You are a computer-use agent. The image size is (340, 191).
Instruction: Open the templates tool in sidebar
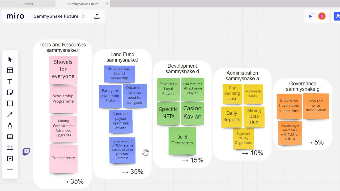click(10, 70)
